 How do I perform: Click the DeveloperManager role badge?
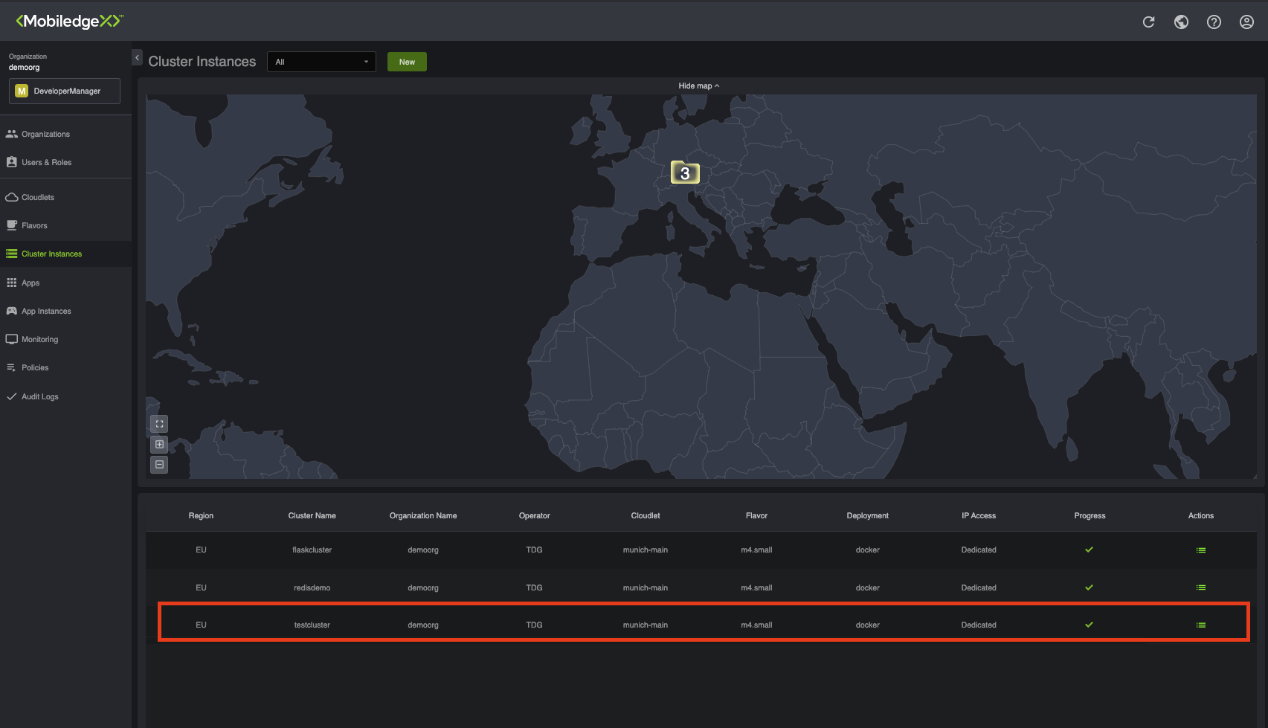(65, 91)
